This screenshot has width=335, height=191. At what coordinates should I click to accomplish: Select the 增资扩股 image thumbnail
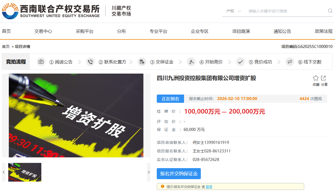click(25, 172)
